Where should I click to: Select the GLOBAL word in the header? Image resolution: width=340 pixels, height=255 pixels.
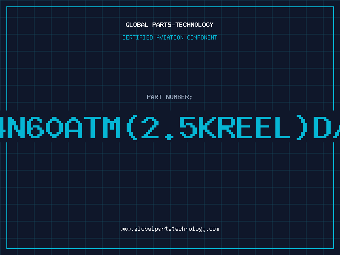tap(136, 25)
